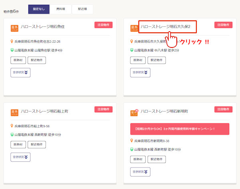Click train icon in 明石船上町 card
The width and height of the screenshot is (240, 189).
click(12, 135)
